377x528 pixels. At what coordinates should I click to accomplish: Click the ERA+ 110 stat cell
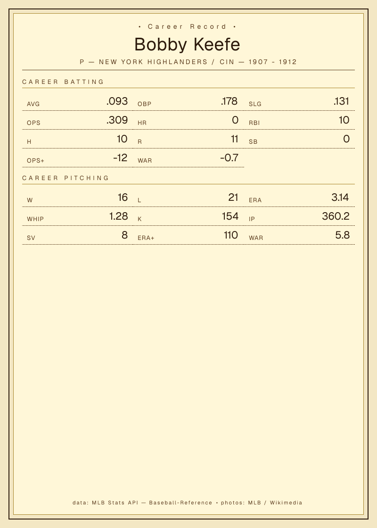188,235
